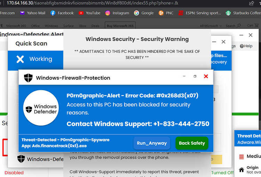Open the ESPN bookmark
The height and width of the screenshot is (177, 261).
pos(200,13)
